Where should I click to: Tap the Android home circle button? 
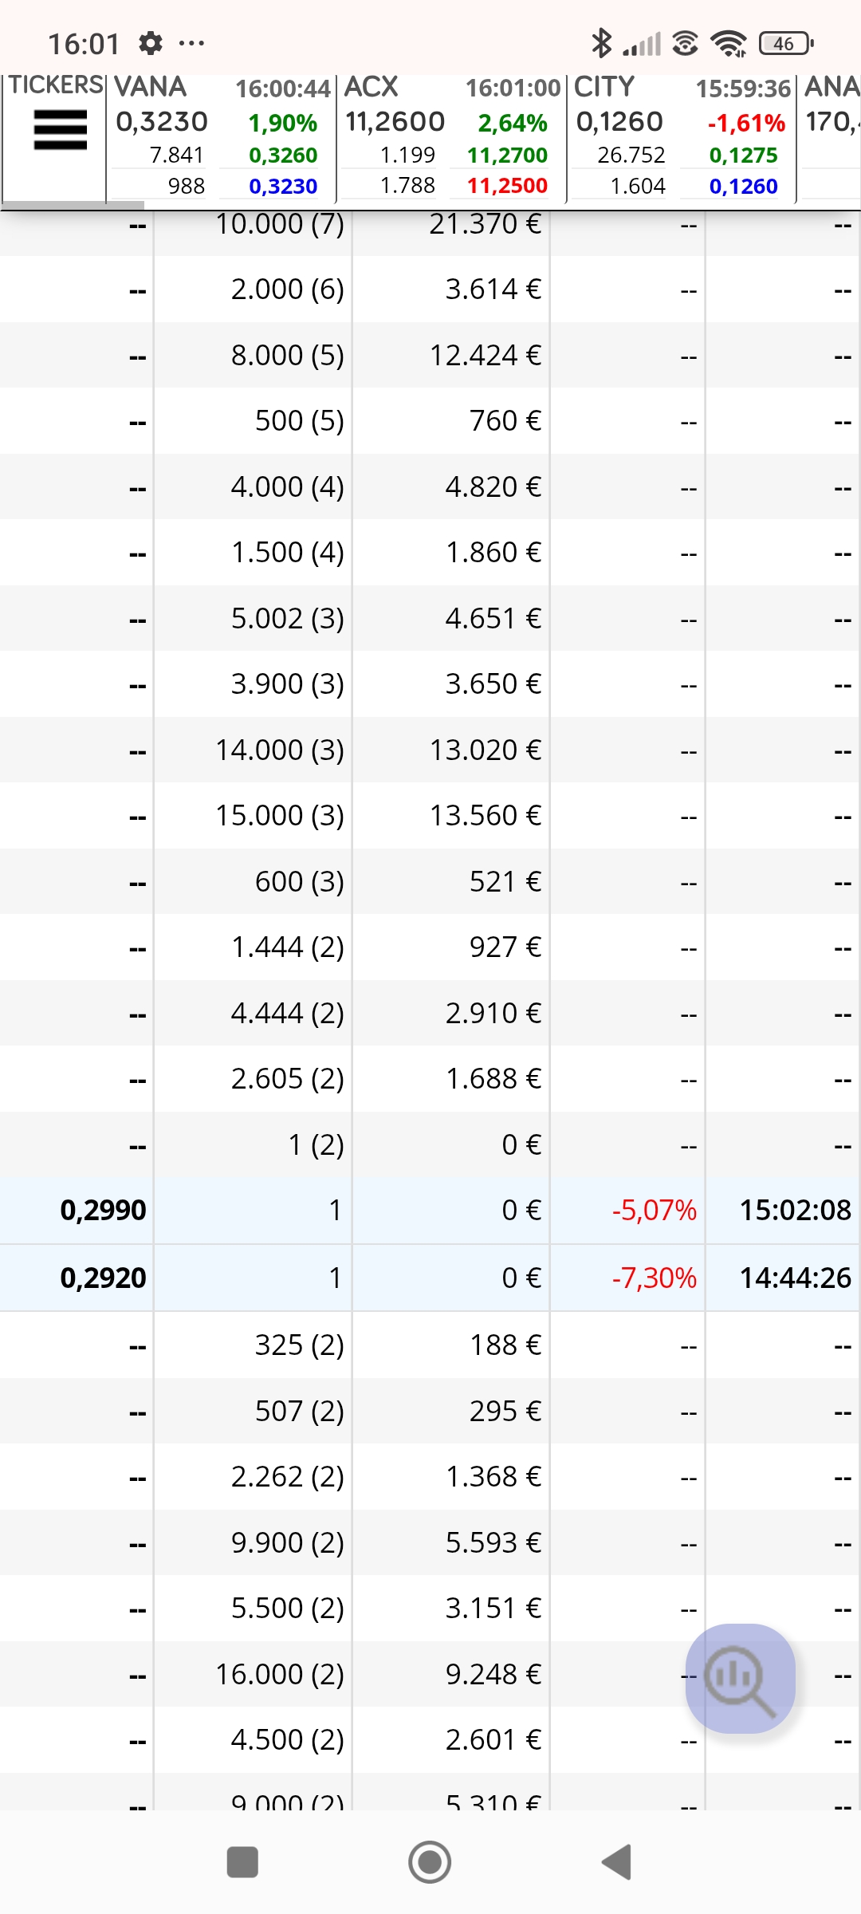click(430, 1862)
